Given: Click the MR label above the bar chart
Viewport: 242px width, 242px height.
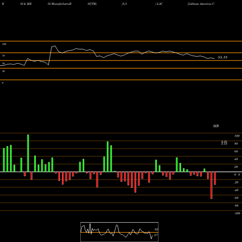Looking at the screenshot, I should [216, 126].
